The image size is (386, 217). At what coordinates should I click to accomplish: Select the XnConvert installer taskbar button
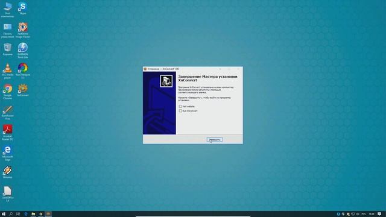pos(48,214)
